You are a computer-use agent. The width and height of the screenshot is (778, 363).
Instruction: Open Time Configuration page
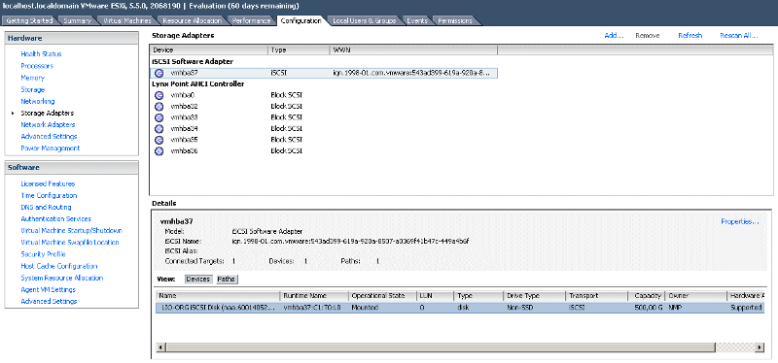[50, 196]
